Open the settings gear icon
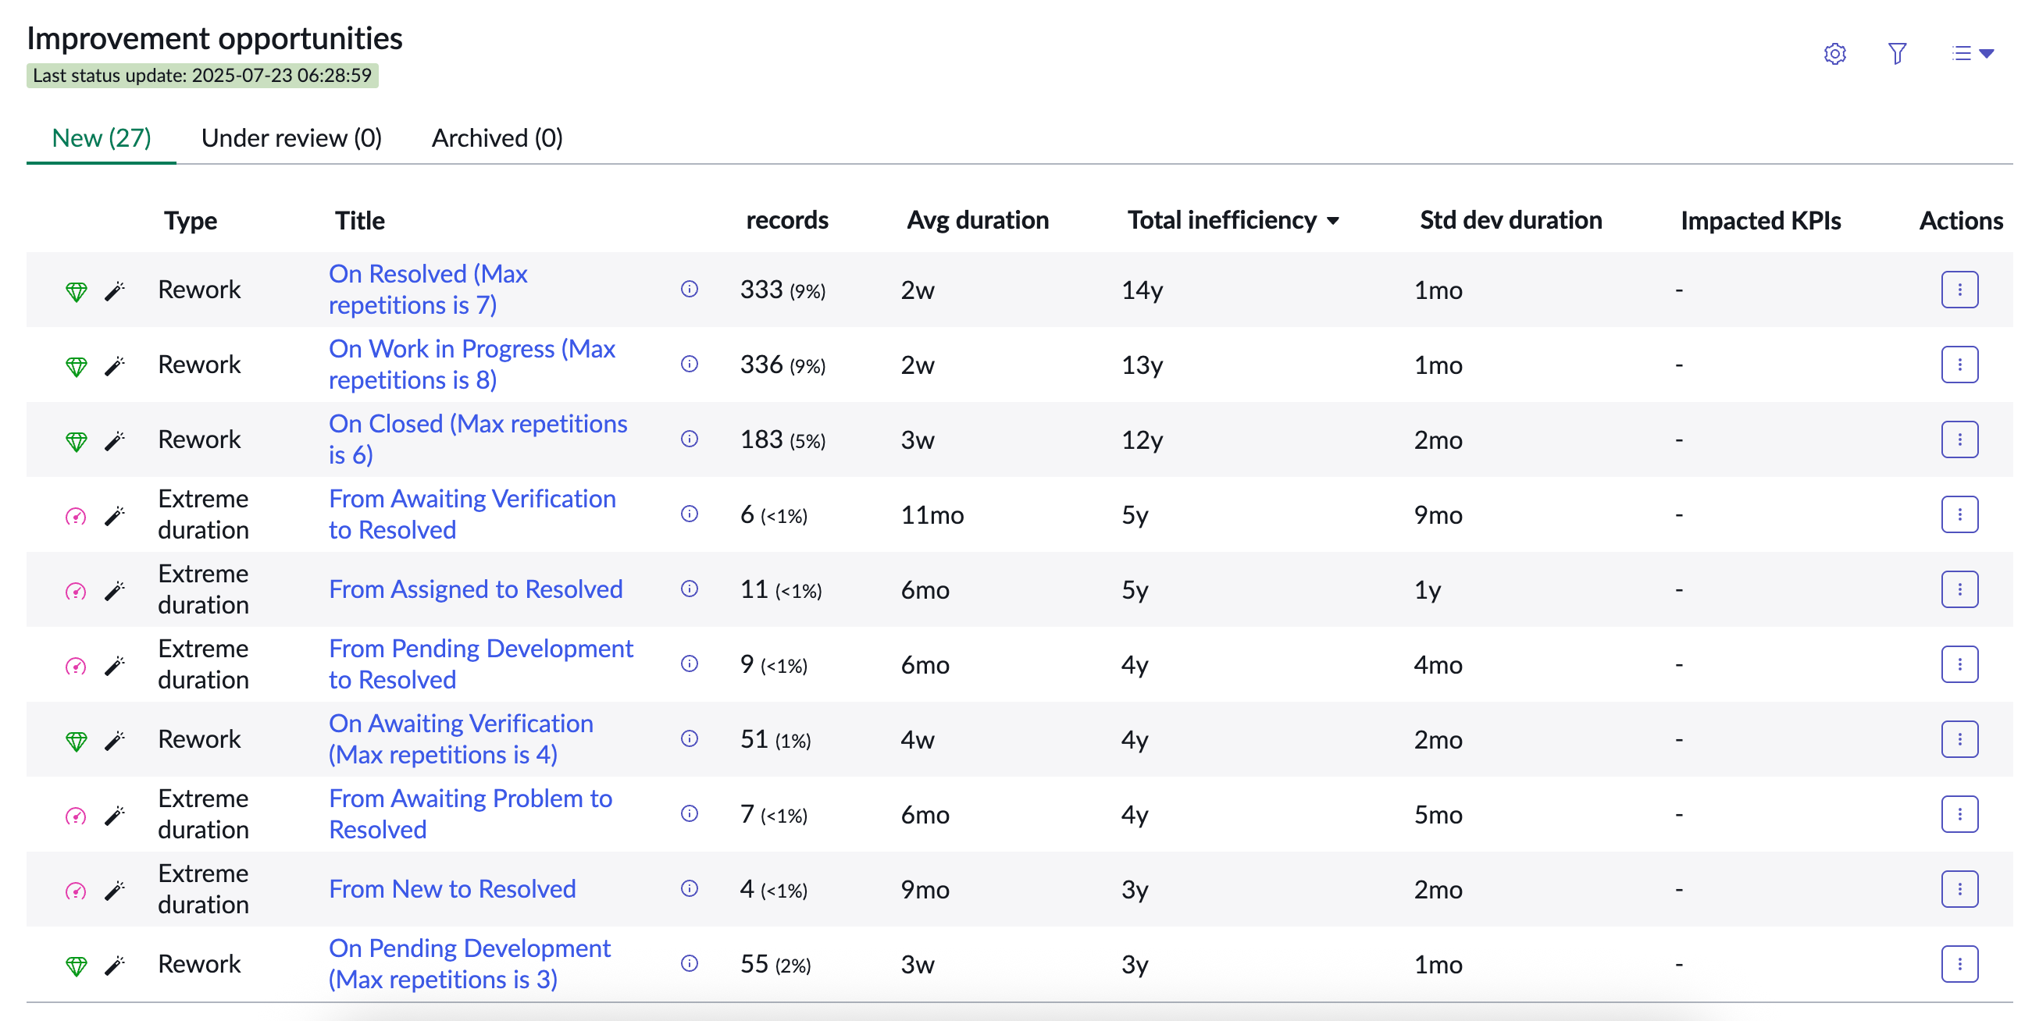 coord(1834,54)
